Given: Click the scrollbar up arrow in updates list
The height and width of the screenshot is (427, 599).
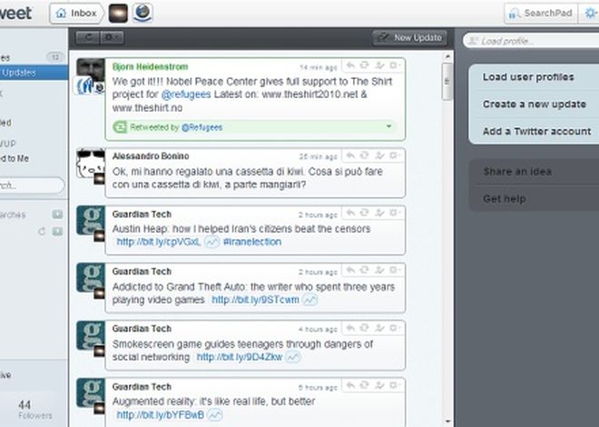Looking at the screenshot, I should pyautogui.click(x=447, y=56).
